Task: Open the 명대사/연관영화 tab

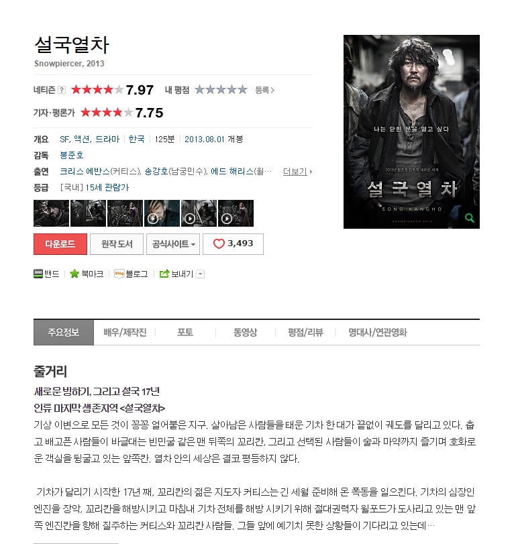Action: pos(378,332)
